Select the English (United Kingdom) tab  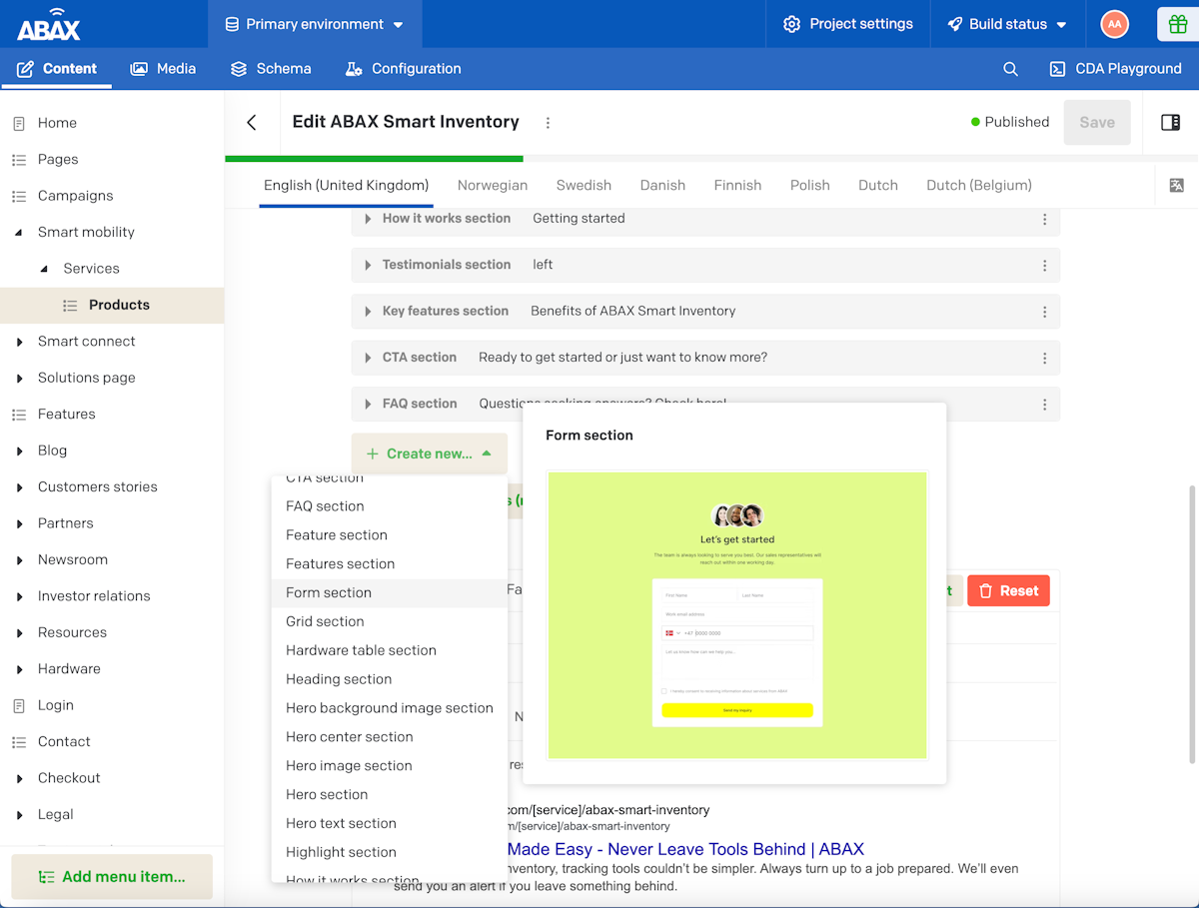[x=346, y=185]
